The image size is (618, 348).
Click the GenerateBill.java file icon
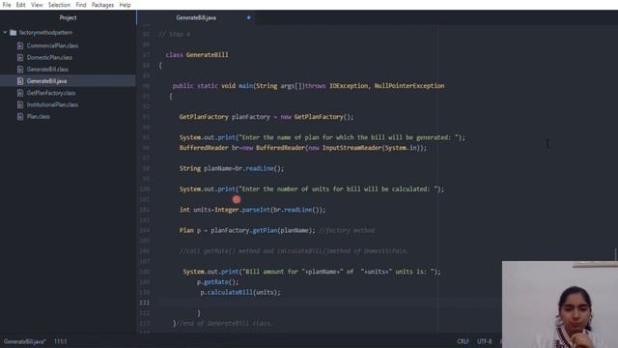(20, 81)
